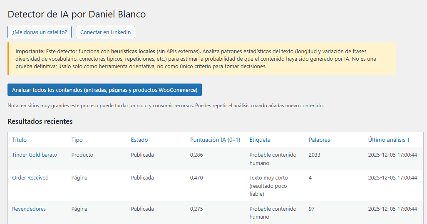The height and width of the screenshot is (224, 427).
Task: Click the 'Resultados recientes' heading
Action: [x=40, y=121]
